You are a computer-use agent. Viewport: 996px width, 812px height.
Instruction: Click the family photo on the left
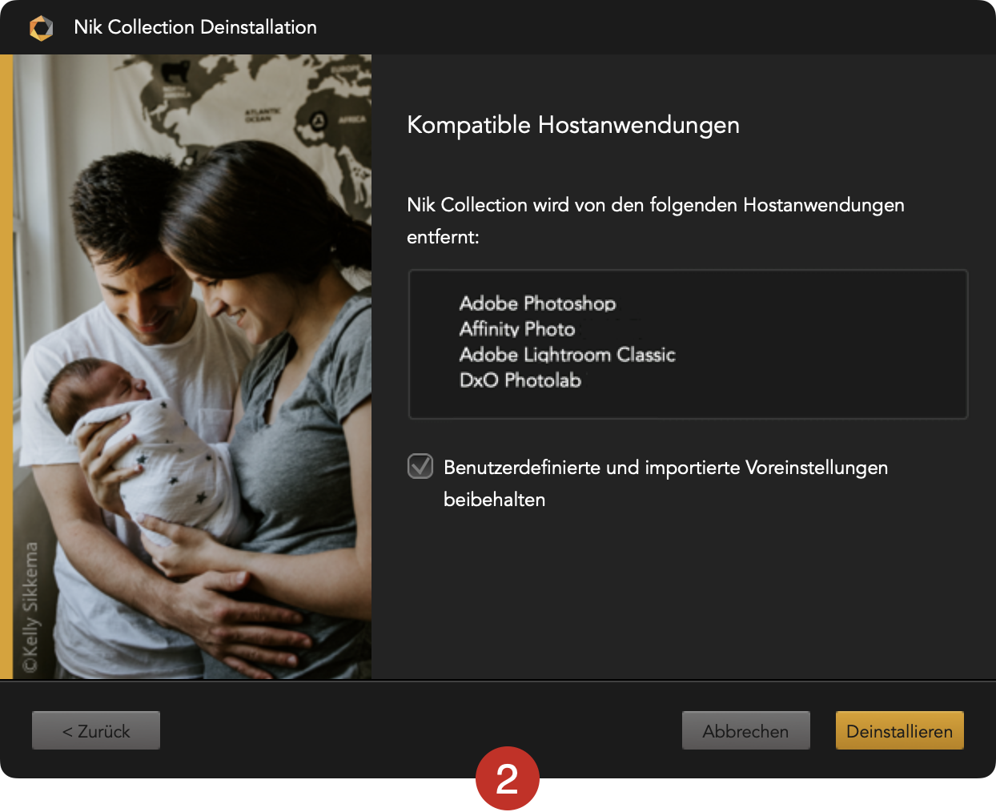(x=192, y=367)
